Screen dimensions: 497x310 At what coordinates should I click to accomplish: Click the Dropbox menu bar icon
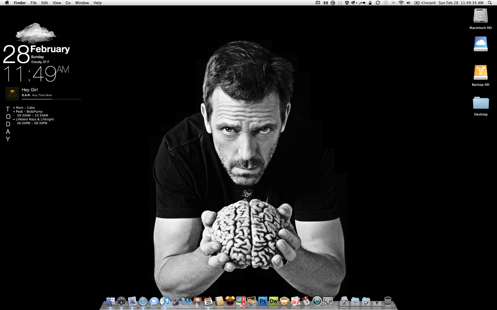click(x=347, y=3)
